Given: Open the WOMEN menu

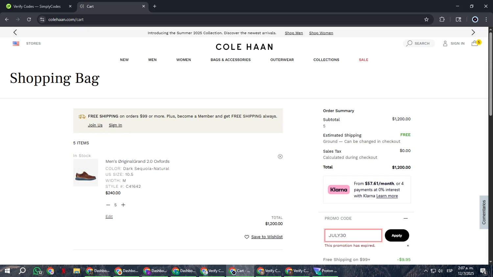Looking at the screenshot, I should click(x=183, y=60).
